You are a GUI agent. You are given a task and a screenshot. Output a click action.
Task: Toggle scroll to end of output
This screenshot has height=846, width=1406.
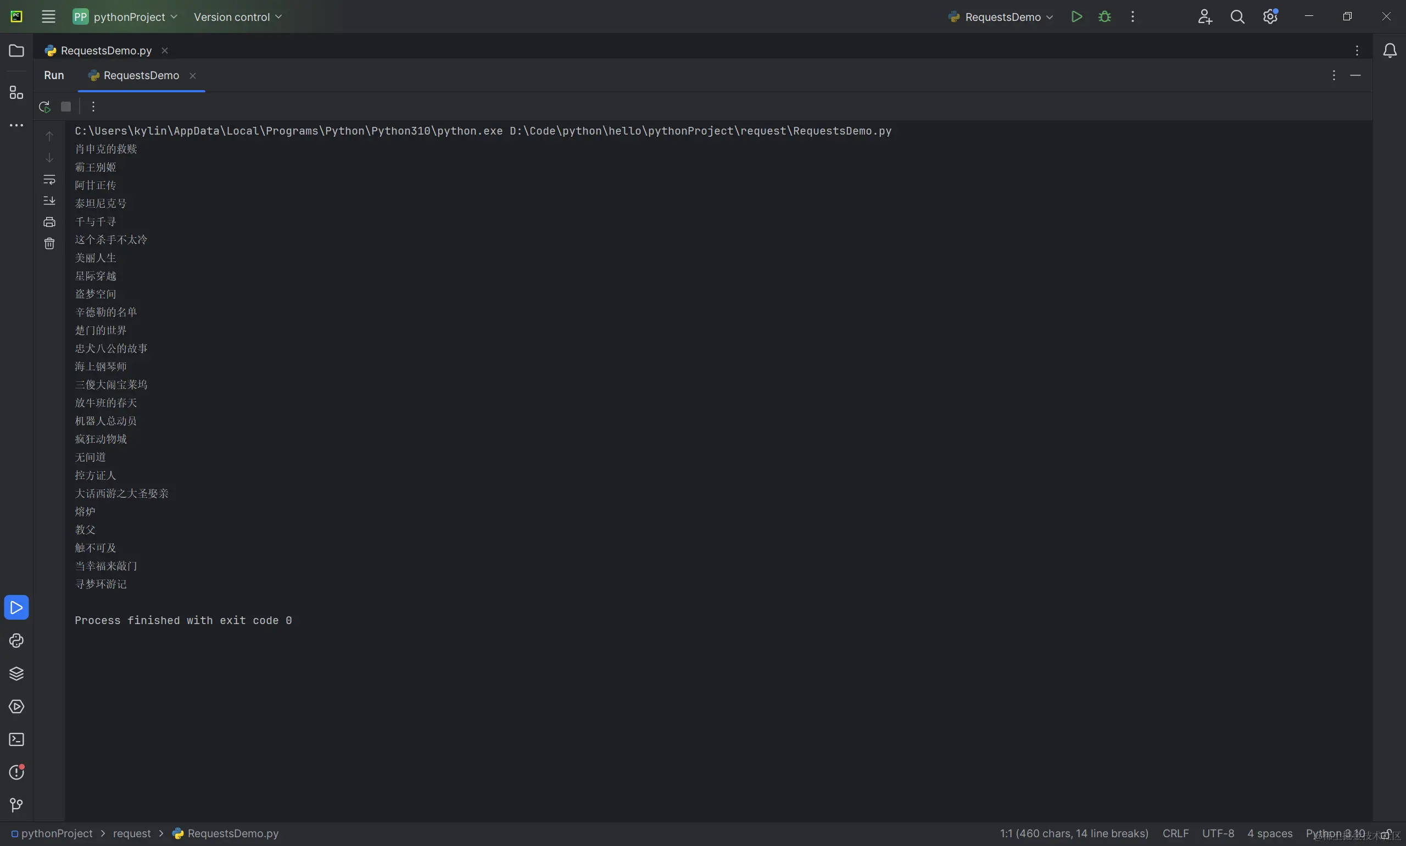click(49, 201)
